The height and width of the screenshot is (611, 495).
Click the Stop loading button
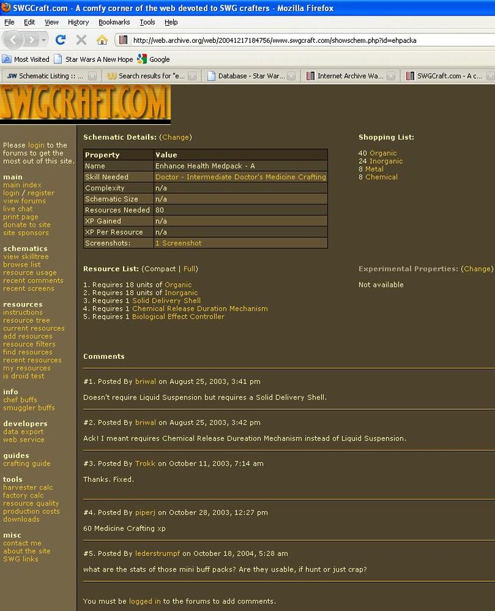(x=81, y=40)
